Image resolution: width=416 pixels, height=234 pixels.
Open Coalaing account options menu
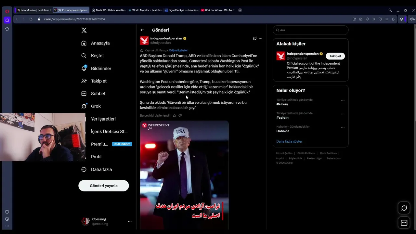click(x=130, y=221)
